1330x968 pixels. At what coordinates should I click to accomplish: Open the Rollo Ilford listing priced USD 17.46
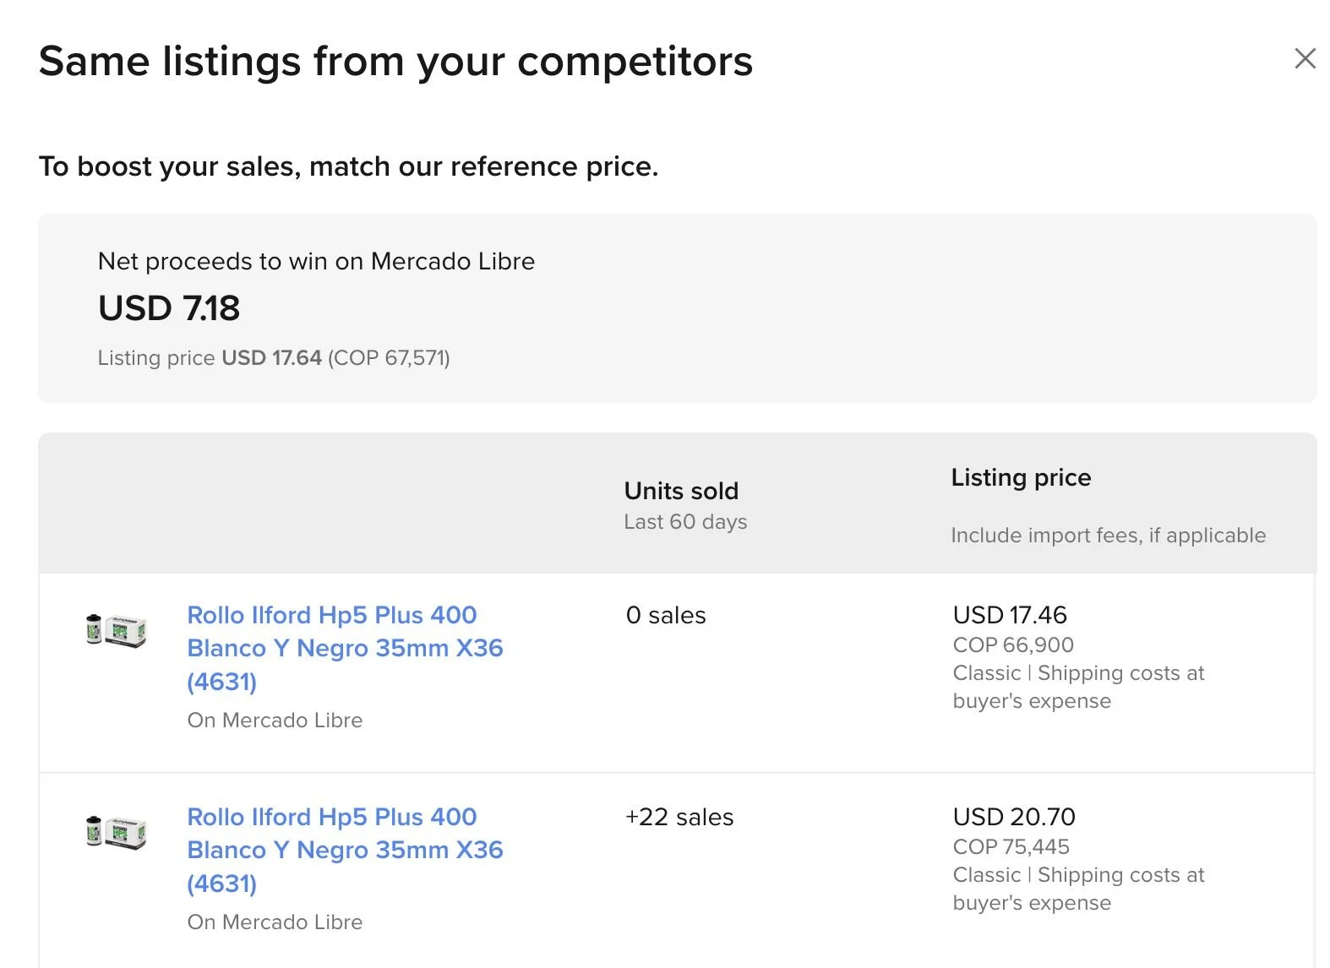point(345,647)
